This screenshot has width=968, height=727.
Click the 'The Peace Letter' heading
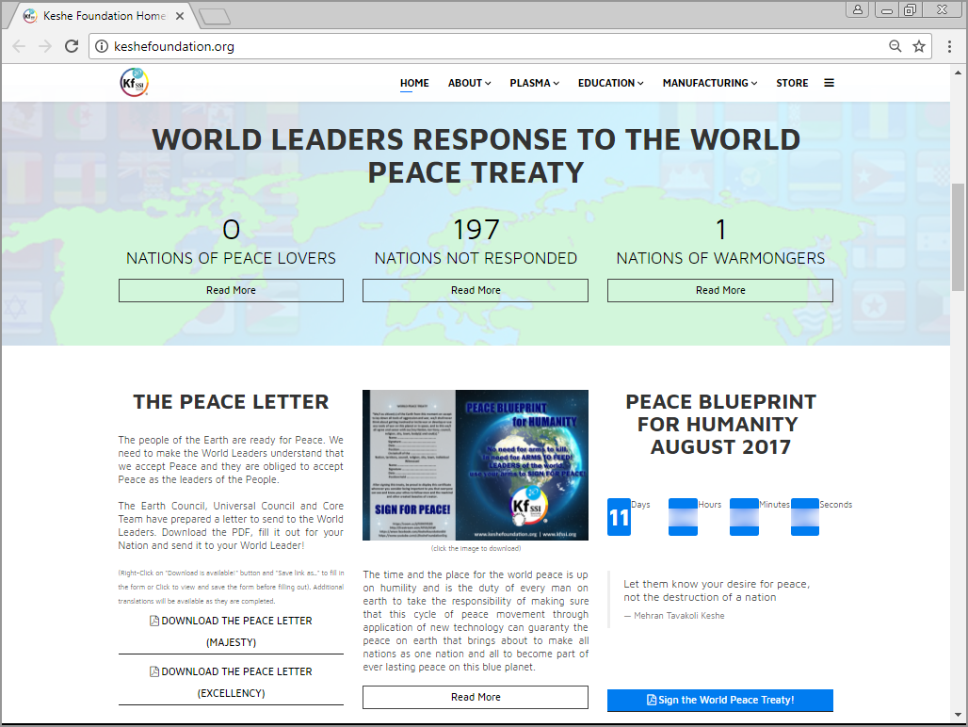(231, 402)
